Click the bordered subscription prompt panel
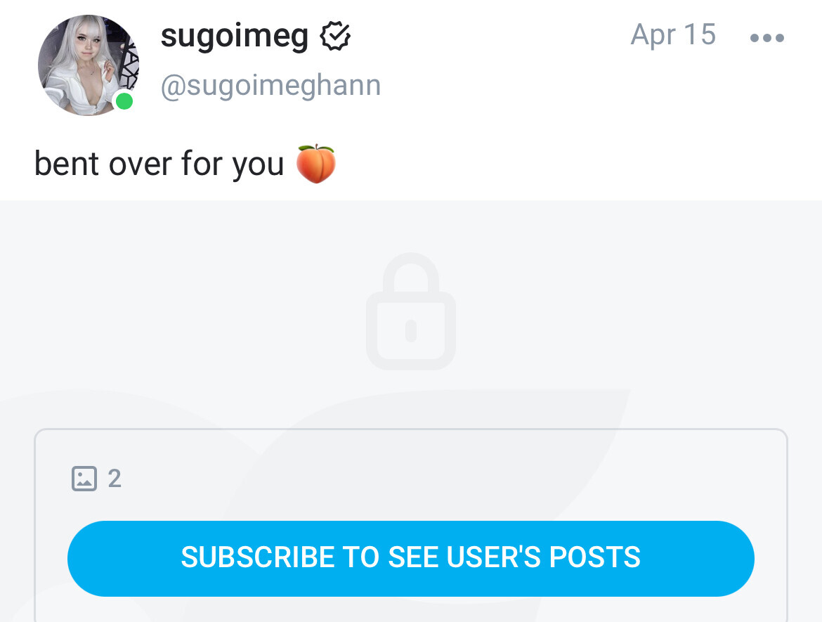The width and height of the screenshot is (822, 622). click(x=411, y=525)
